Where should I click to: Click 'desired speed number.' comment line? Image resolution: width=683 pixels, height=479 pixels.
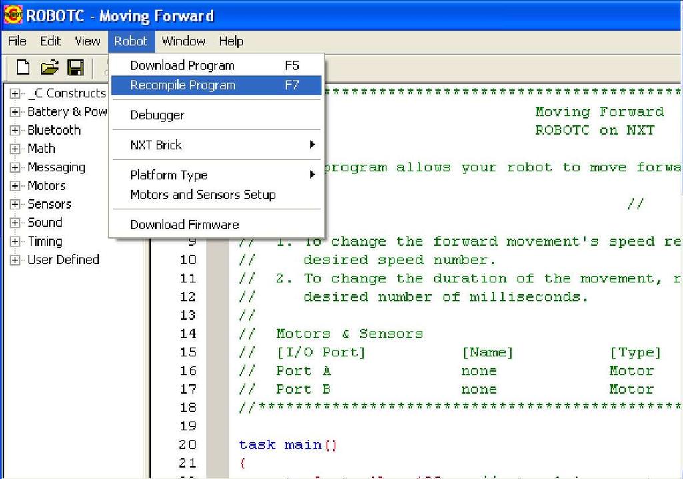[x=400, y=260]
